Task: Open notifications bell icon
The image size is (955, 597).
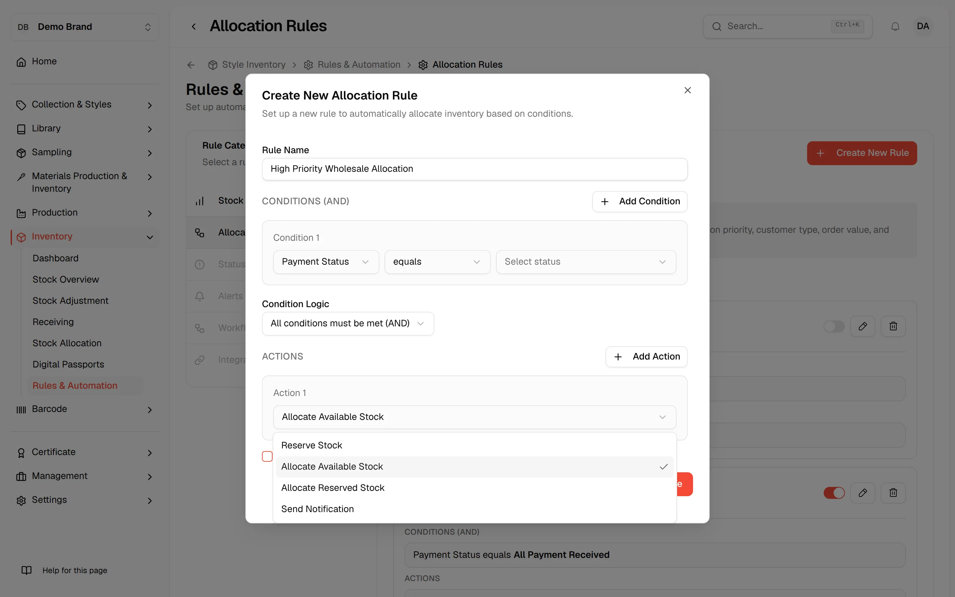Action: coord(895,27)
